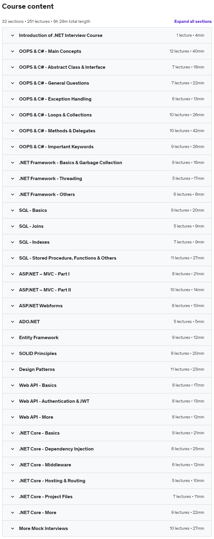214x539 pixels.
Task: Expand the Introduction of .NET Interview Course section
Action: coord(107,35)
